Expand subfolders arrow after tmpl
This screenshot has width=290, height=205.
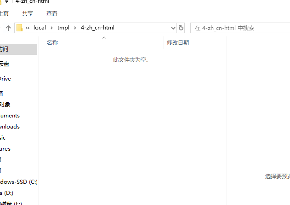tap(75, 28)
